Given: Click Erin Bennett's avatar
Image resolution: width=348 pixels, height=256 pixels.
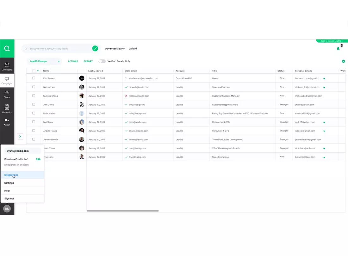Looking at the screenshot, I should coord(82,78).
